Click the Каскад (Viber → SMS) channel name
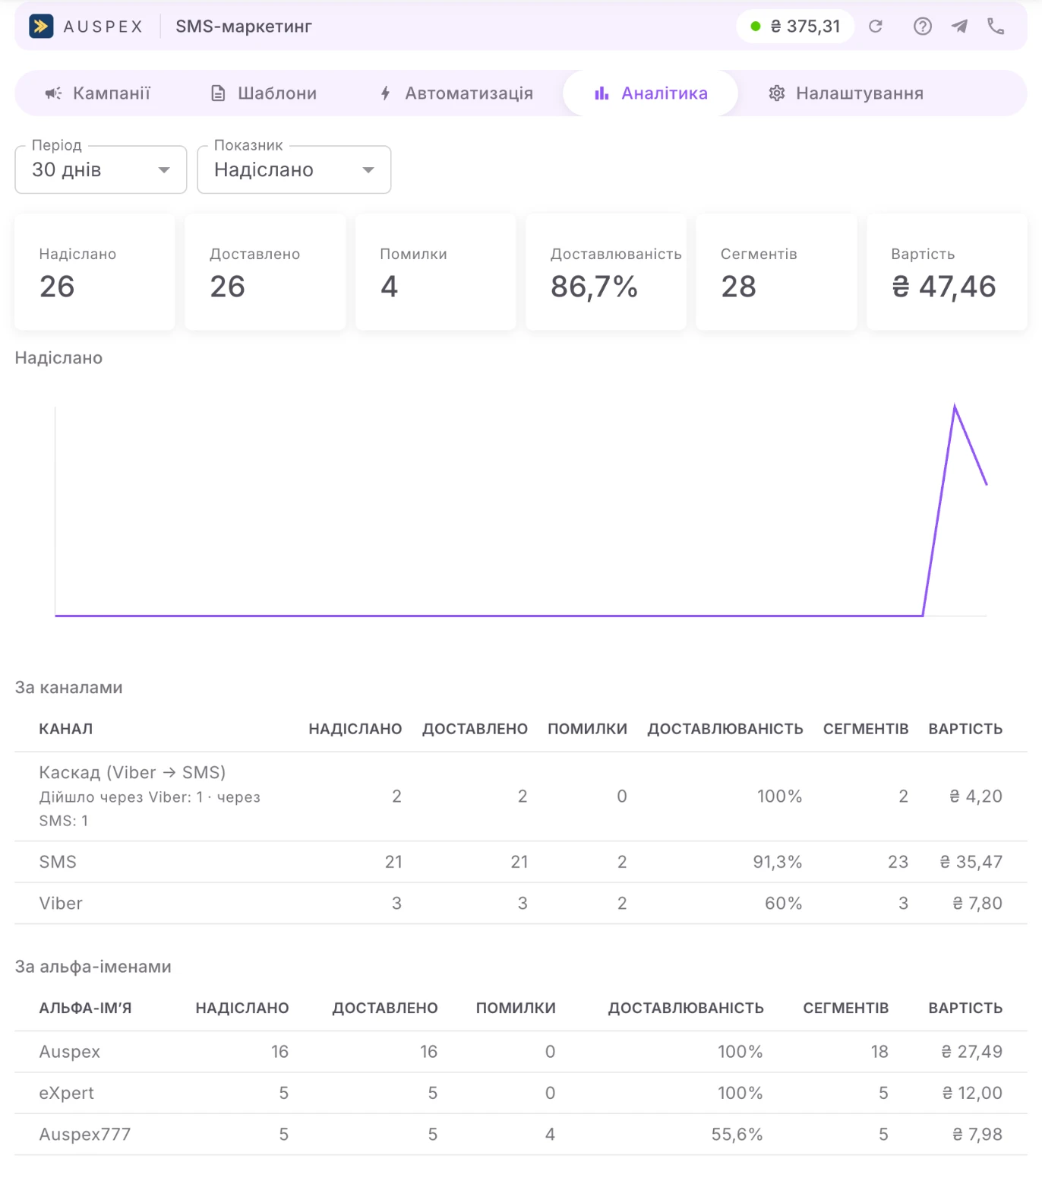The height and width of the screenshot is (1178, 1042). [132, 773]
